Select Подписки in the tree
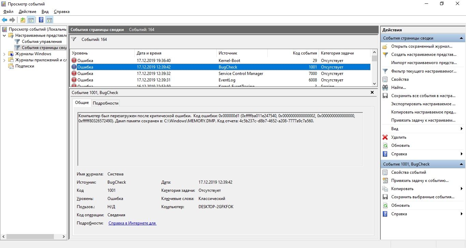The image size is (466, 248). click(x=25, y=66)
